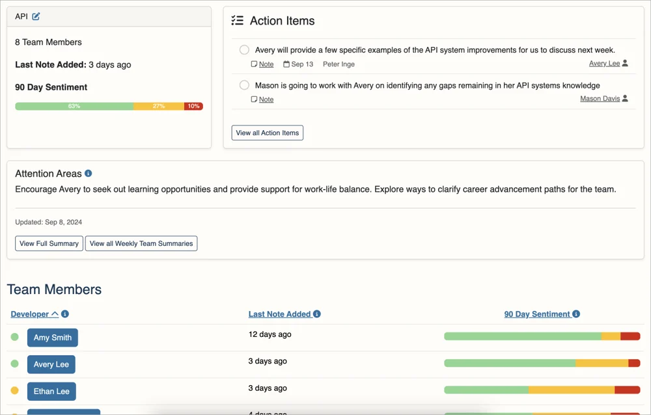The image size is (651, 415).
Task: Check off Mason's knowledge gaps action item
Action: 244,85
